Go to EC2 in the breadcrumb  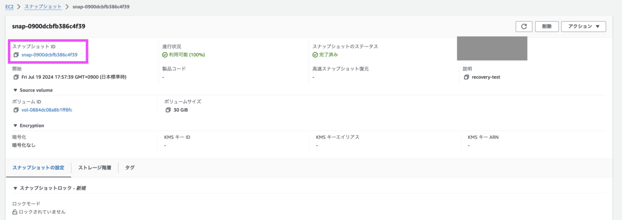[9, 7]
